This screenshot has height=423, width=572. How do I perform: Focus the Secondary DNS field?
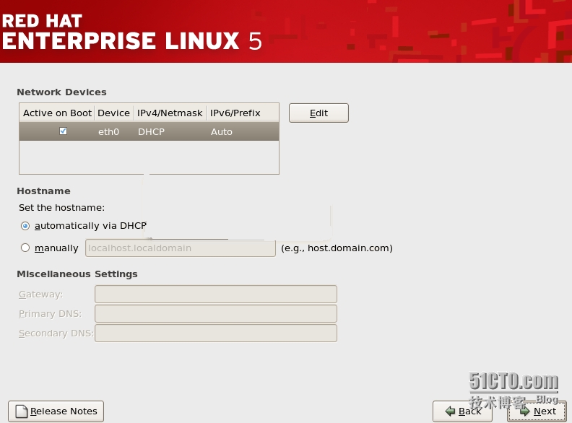pyautogui.click(x=216, y=333)
